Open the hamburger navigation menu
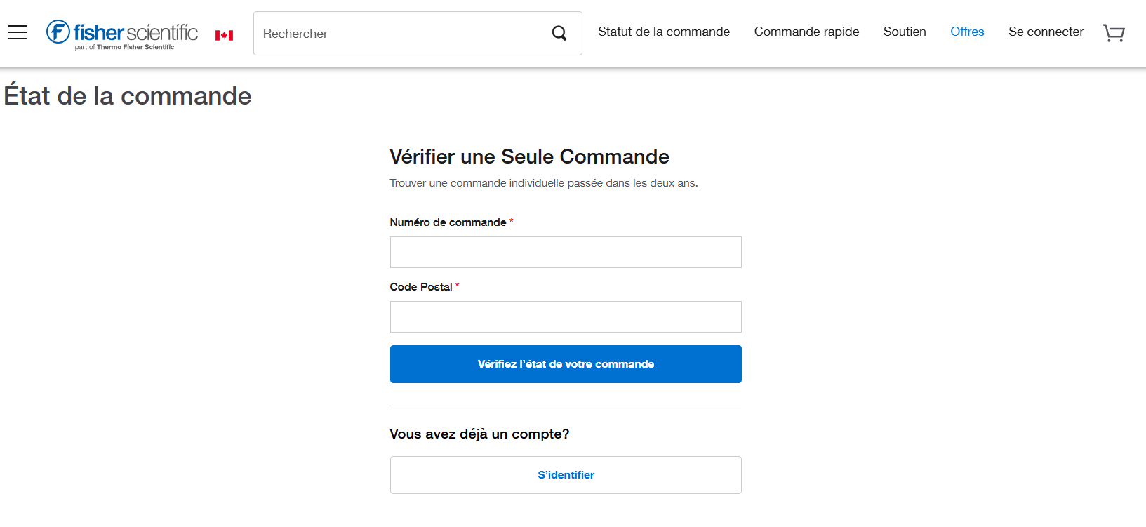The height and width of the screenshot is (527, 1146). (x=17, y=32)
